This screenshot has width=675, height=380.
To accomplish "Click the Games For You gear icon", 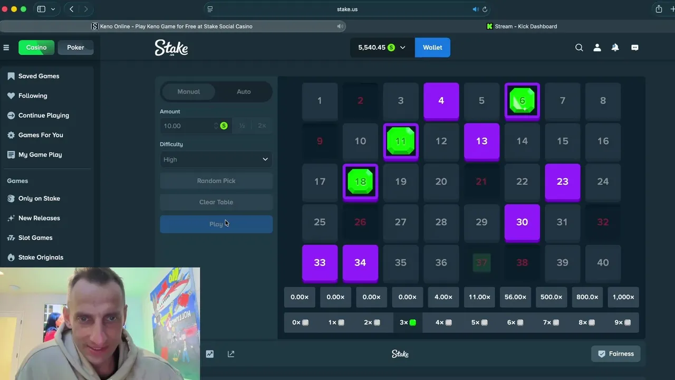I will click(11, 135).
